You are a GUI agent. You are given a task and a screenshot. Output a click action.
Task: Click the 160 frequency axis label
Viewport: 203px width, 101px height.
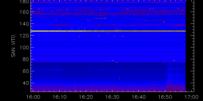click(24, 12)
